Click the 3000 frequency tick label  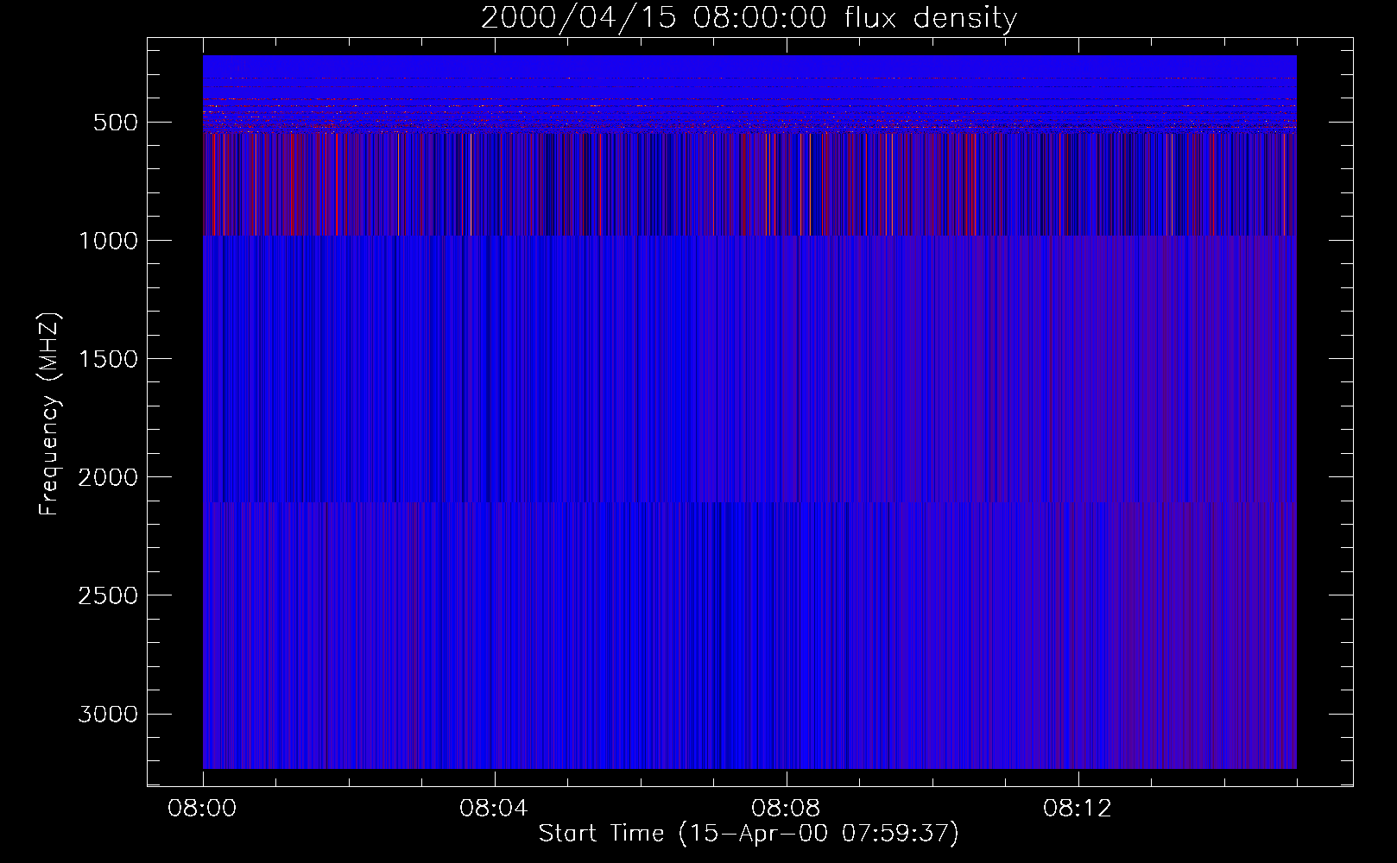tap(108, 714)
